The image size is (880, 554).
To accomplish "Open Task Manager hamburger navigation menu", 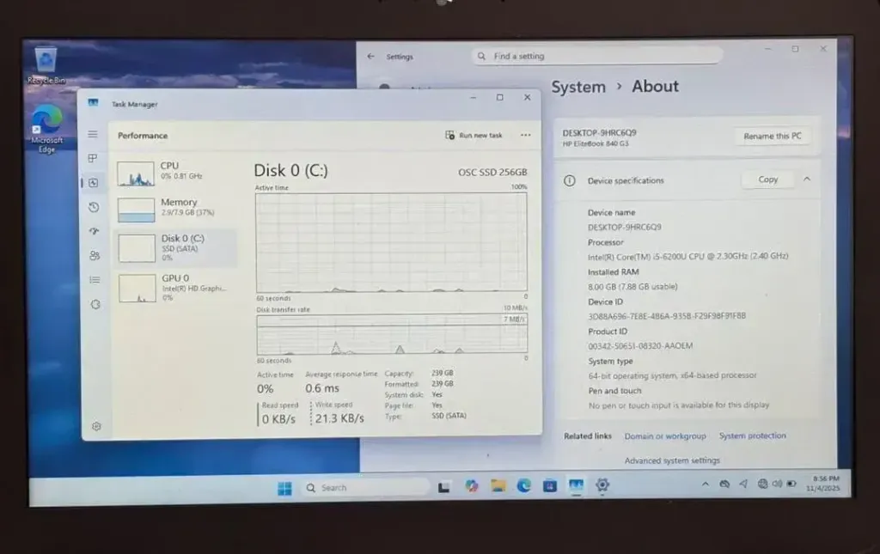I will [x=93, y=135].
